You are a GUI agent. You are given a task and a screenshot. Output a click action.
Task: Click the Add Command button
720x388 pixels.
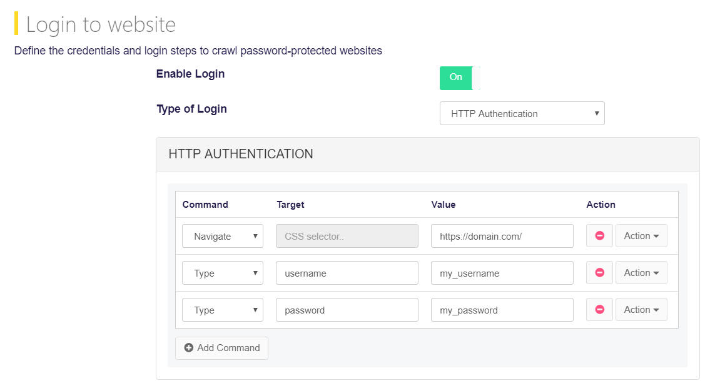click(222, 348)
